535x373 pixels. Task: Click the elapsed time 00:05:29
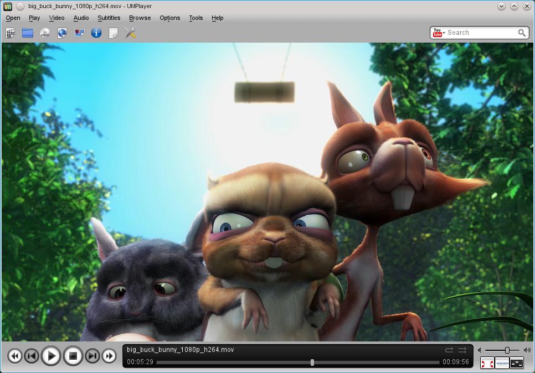pos(140,362)
